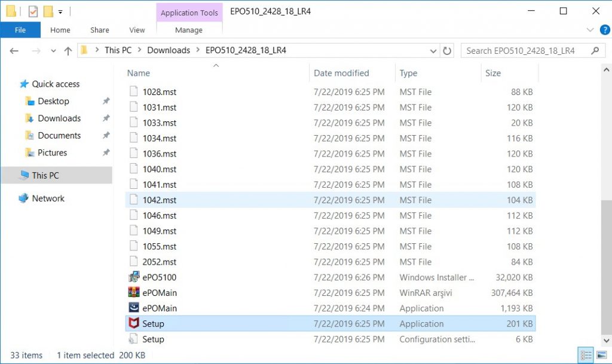612x364 pixels.
Task: Expand the ribbon with the chevron
Action: click(590, 30)
